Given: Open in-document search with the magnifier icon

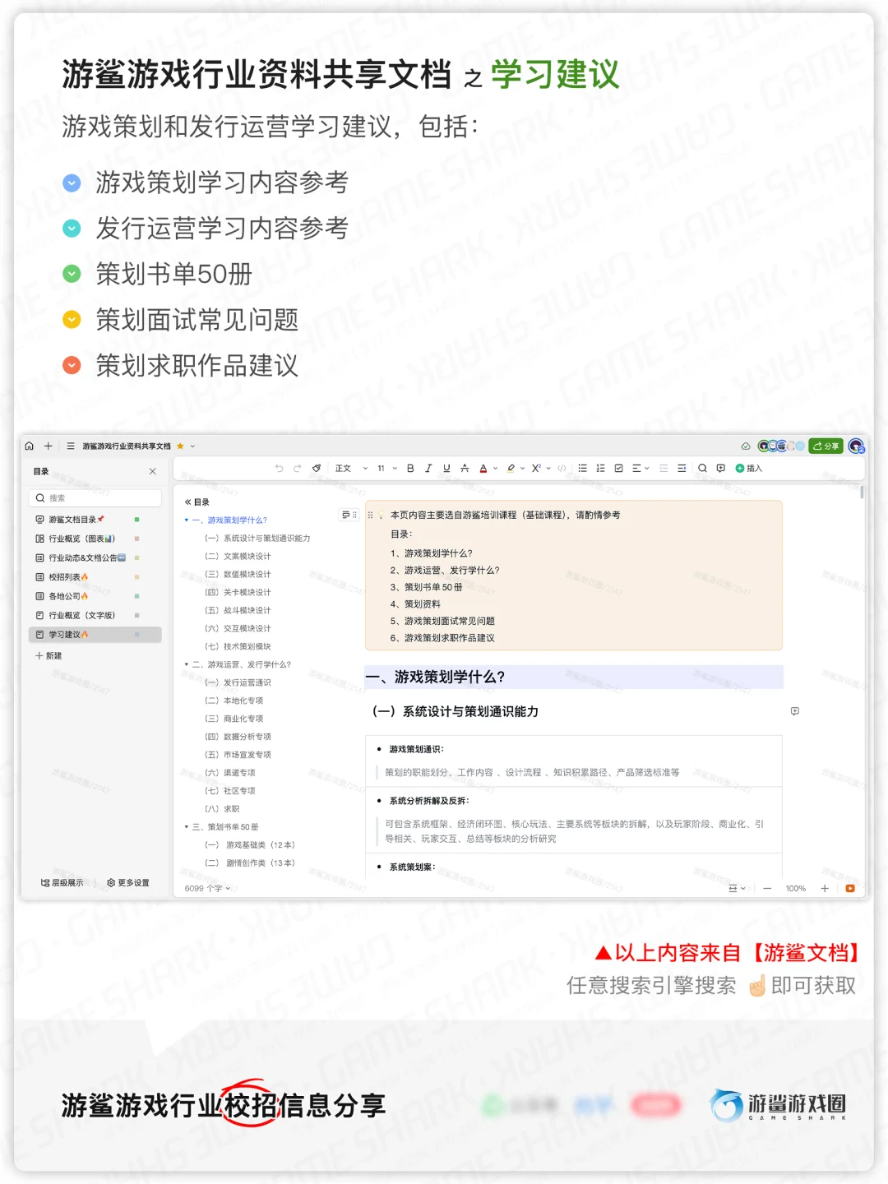Looking at the screenshot, I should click(701, 468).
